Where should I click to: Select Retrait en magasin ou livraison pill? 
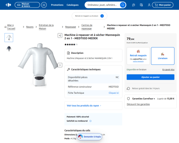[89, 16]
